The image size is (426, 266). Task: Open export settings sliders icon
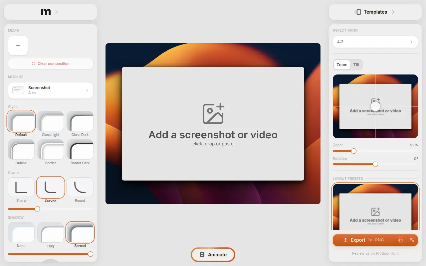pos(412,240)
